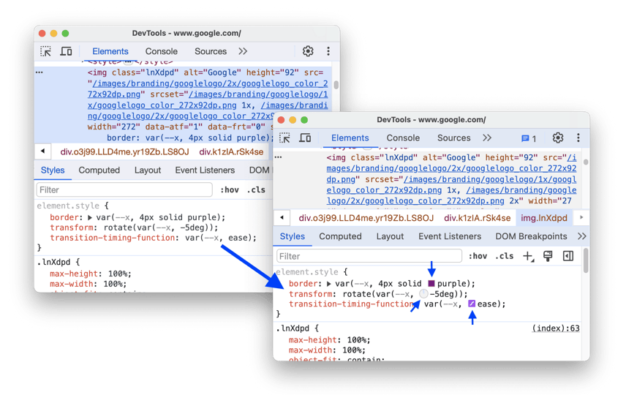Open Event Listeners tab in front window
The height and width of the screenshot is (395, 626).
tap(450, 236)
